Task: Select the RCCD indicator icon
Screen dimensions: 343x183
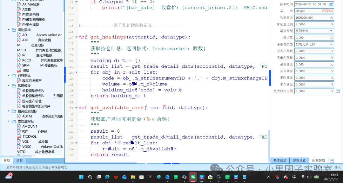Action: (x=19, y=60)
